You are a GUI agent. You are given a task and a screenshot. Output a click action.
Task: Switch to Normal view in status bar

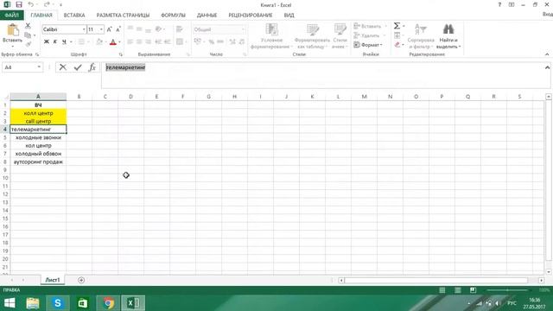[x=442, y=290]
